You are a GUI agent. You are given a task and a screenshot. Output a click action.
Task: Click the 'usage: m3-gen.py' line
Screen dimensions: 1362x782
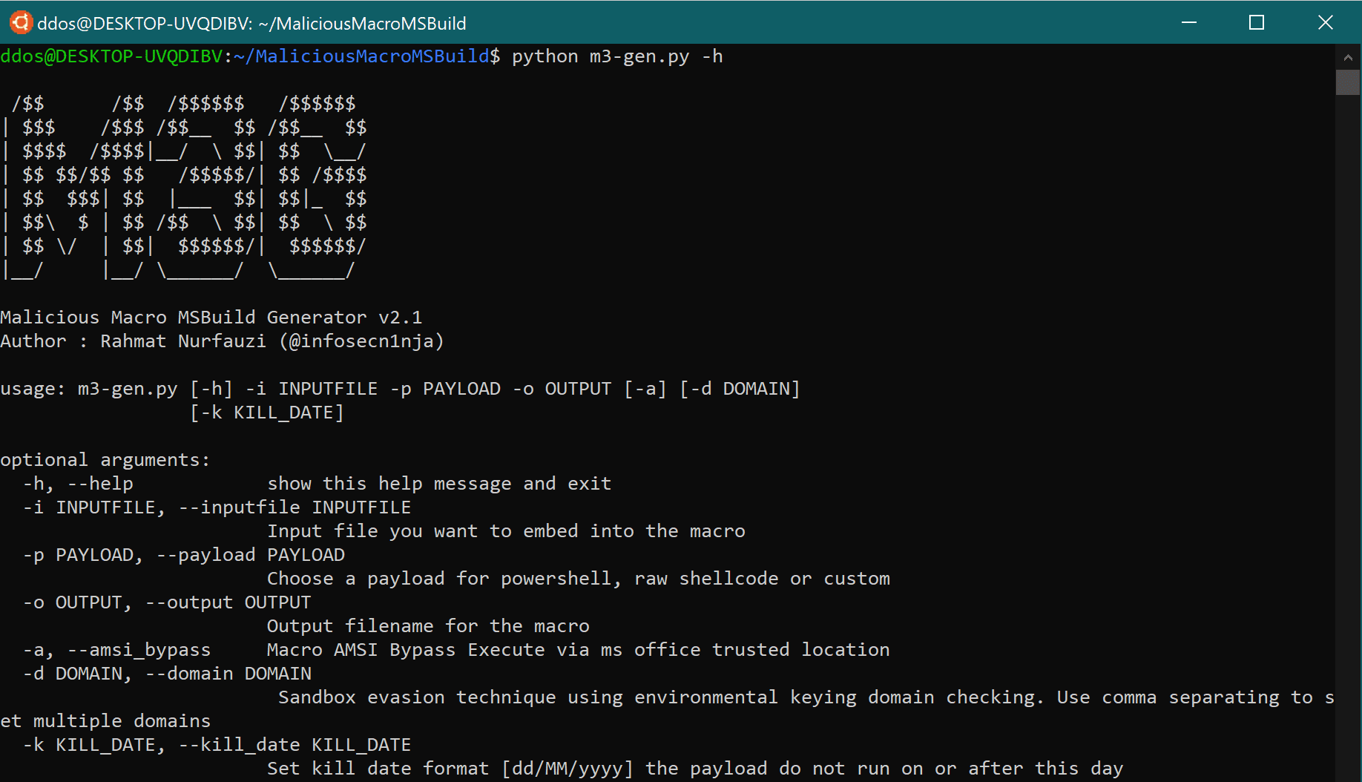(401, 389)
